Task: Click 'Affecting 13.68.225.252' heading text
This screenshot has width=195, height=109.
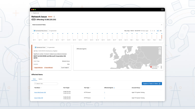Action: [x=46, y=19]
